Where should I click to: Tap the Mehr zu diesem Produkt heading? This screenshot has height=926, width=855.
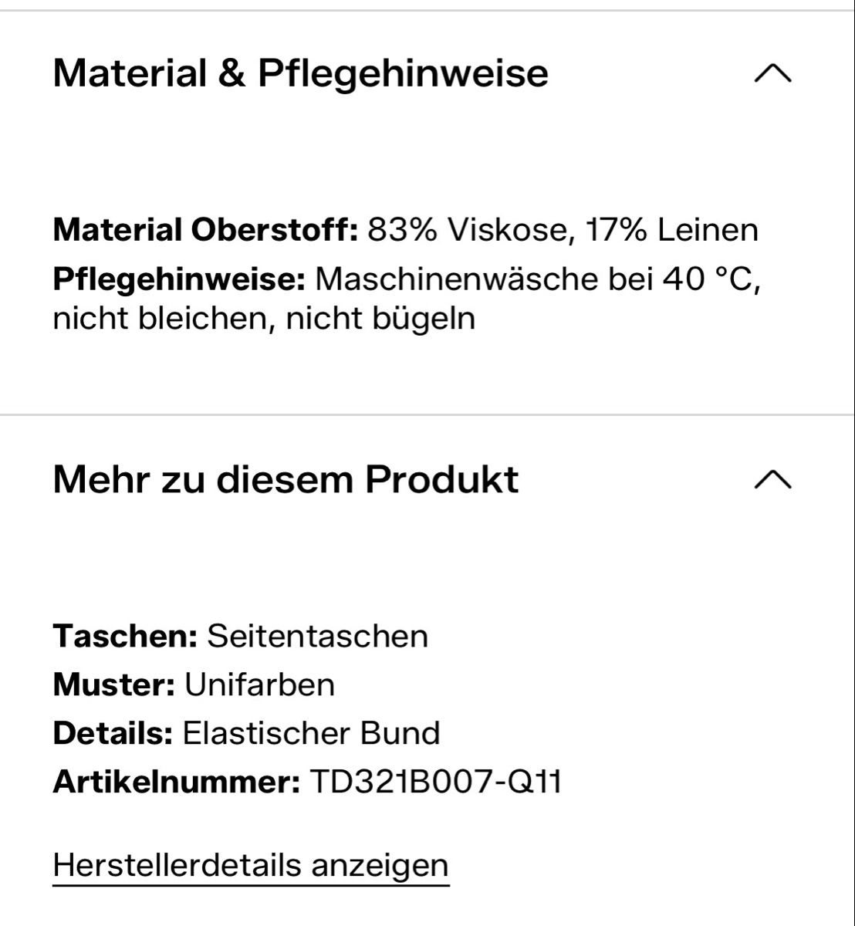[x=286, y=479]
